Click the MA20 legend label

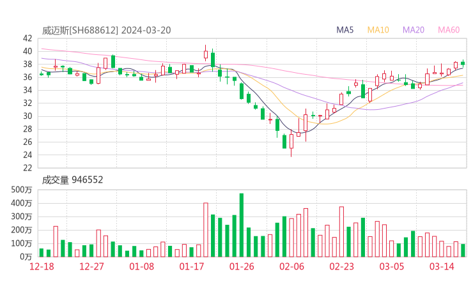coord(414,30)
